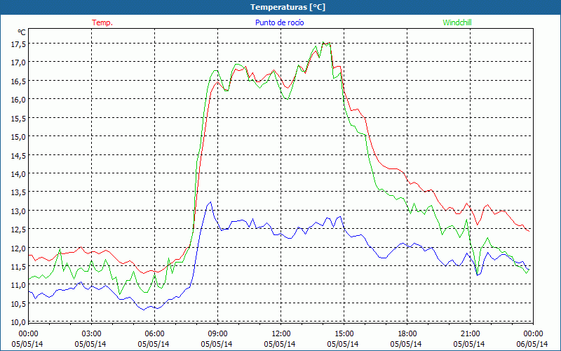The image size is (561, 351).
Task: Click the 21:00 time axis label
Action: tap(470, 334)
